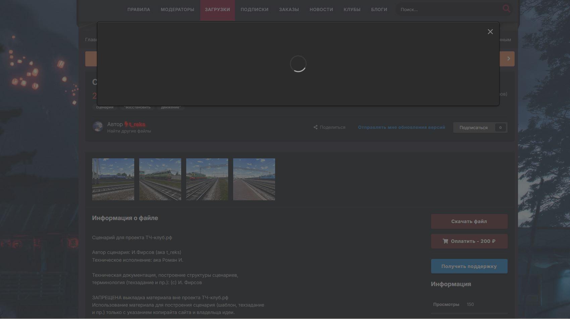Image resolution: width=570 pixels, height=319 pixels.
Task: Click the Получить поддержку button
Action: tap(469, 266)
